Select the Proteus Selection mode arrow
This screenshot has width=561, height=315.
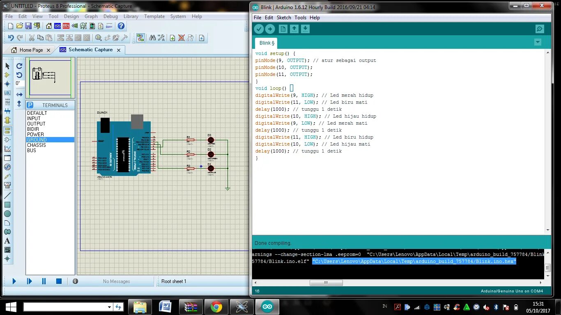coord(7,66)
